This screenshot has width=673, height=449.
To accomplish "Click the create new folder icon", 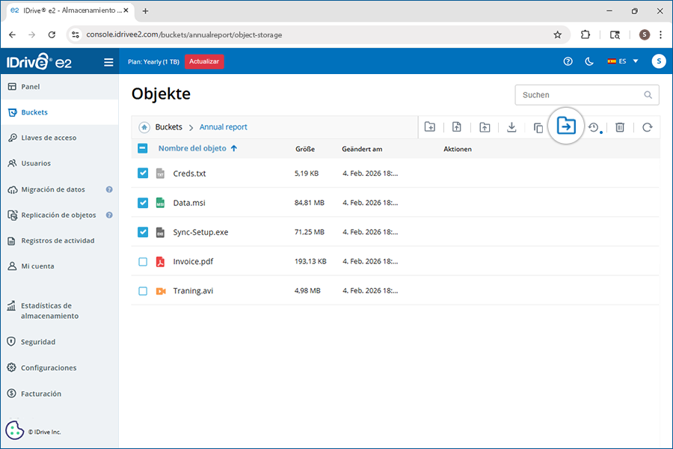I will (x=430, y=127).
